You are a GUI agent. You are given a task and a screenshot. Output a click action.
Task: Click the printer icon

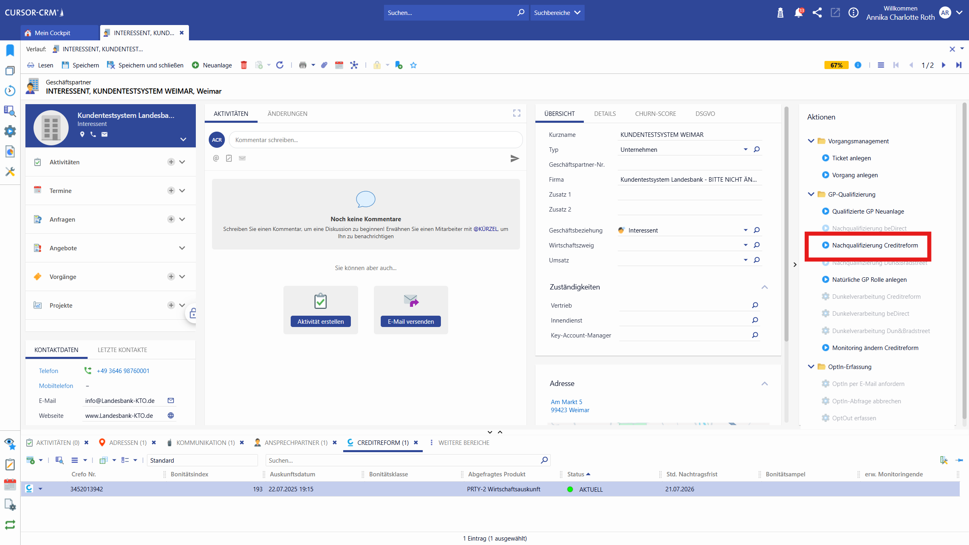pyautogui.click(x=302, y=65)
